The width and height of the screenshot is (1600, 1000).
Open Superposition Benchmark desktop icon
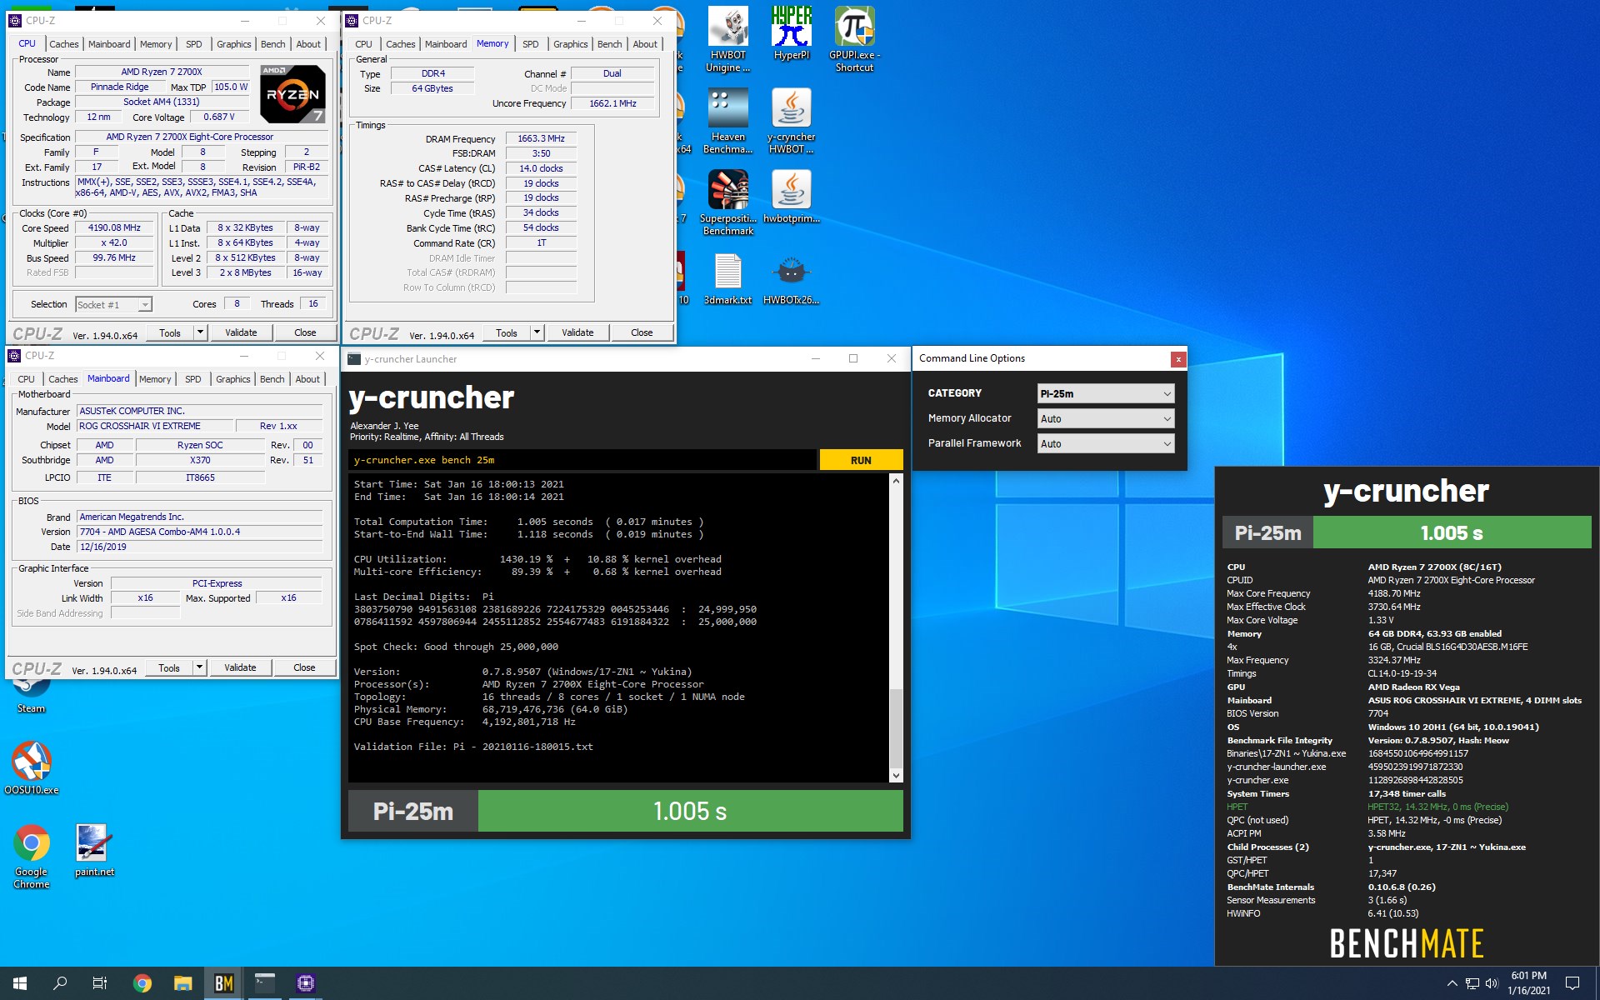pos(727,202)
